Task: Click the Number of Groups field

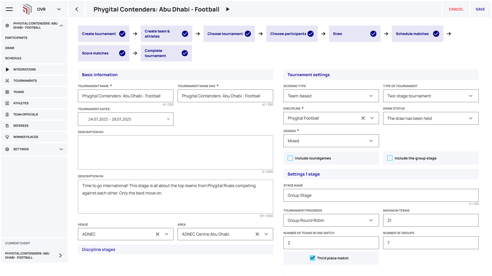Action: pyautogui.click(x=431, y=243)
